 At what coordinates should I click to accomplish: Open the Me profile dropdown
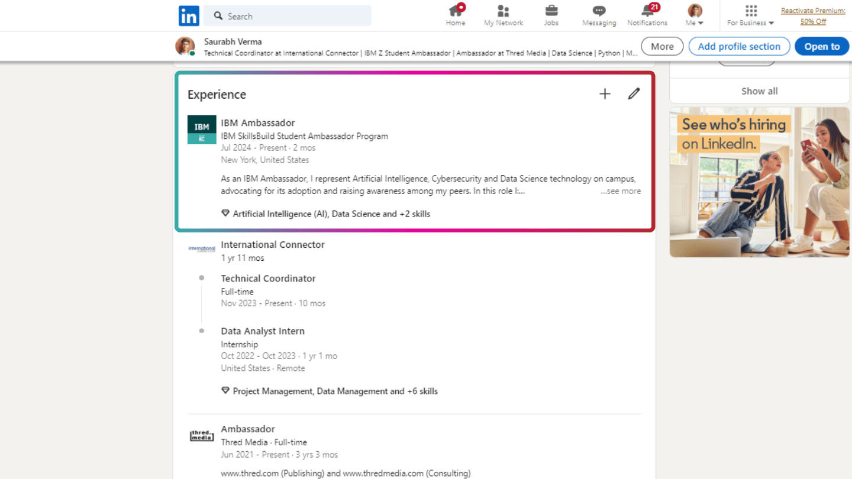point(693,15)
